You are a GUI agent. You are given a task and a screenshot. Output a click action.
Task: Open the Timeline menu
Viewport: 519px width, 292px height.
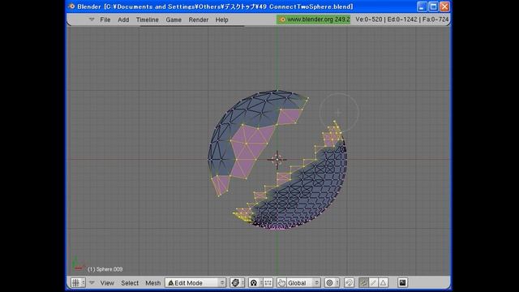[148, 19]
